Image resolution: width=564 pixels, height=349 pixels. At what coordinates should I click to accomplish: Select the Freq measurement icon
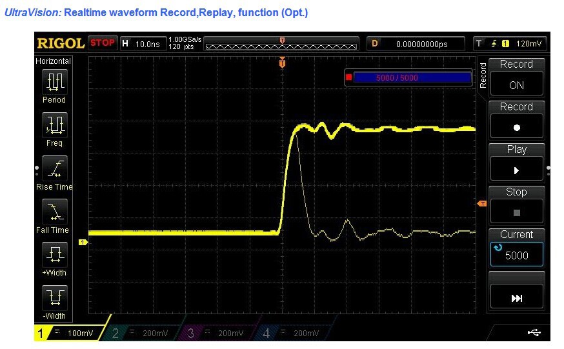click(x=54, y=125)
